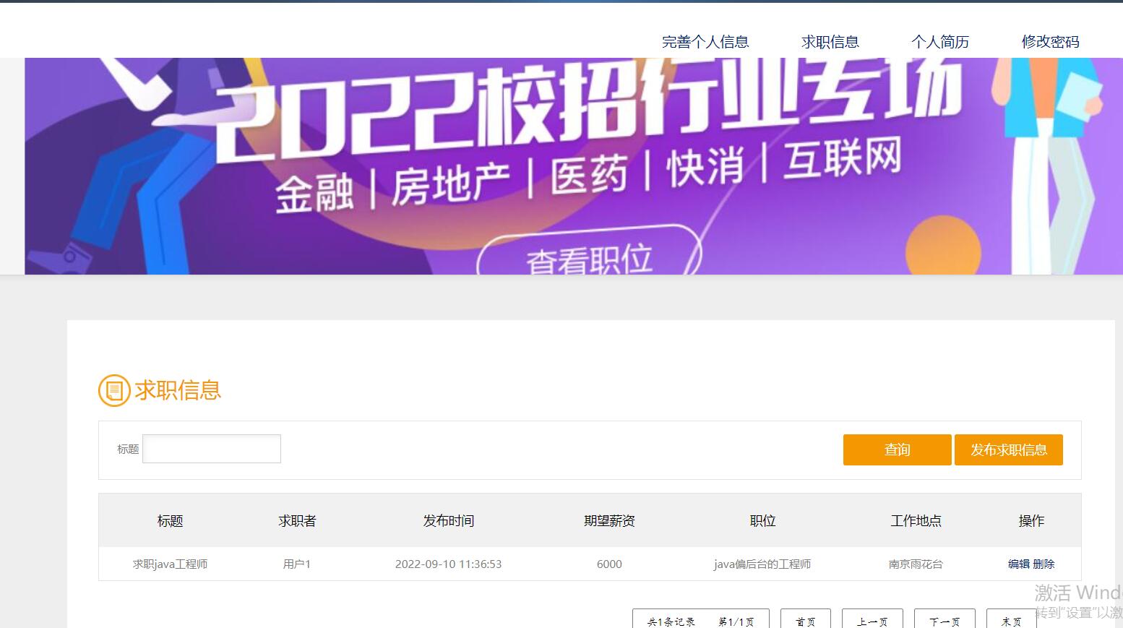Click the 共1条记录 第1/1页 page indicator
1123x628 pixels.
coord(699,620)
